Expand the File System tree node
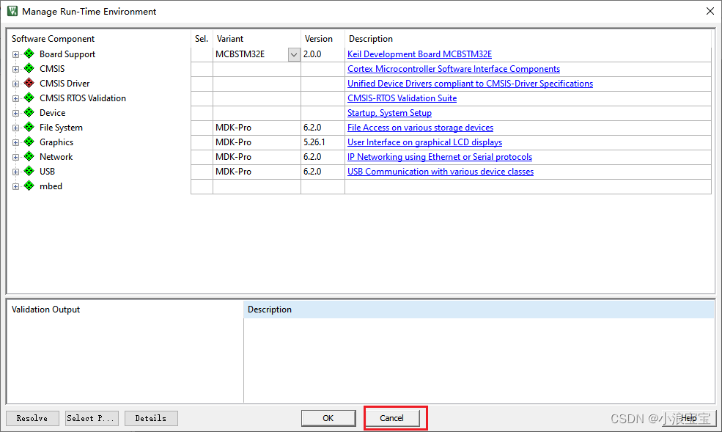 pyautogui.click(x=15, y=128)
